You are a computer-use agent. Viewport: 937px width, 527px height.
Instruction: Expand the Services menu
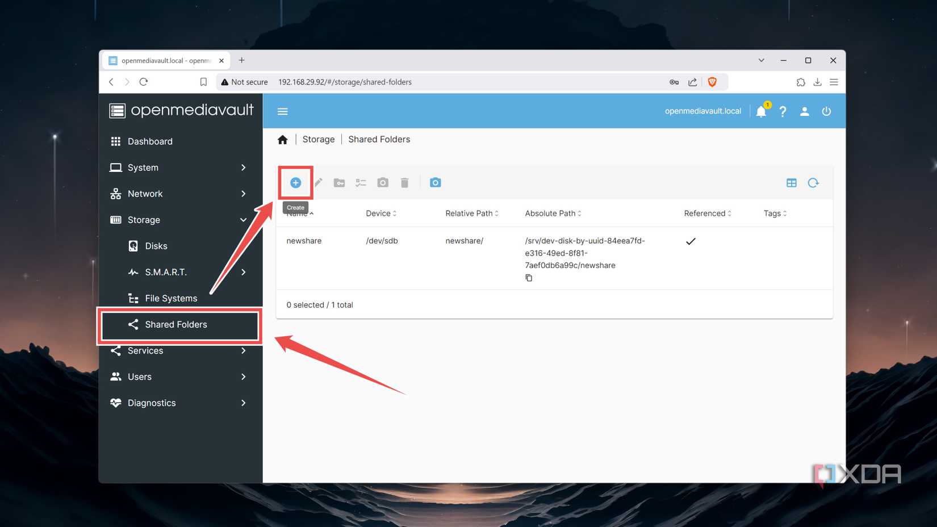tap(181, 350)
